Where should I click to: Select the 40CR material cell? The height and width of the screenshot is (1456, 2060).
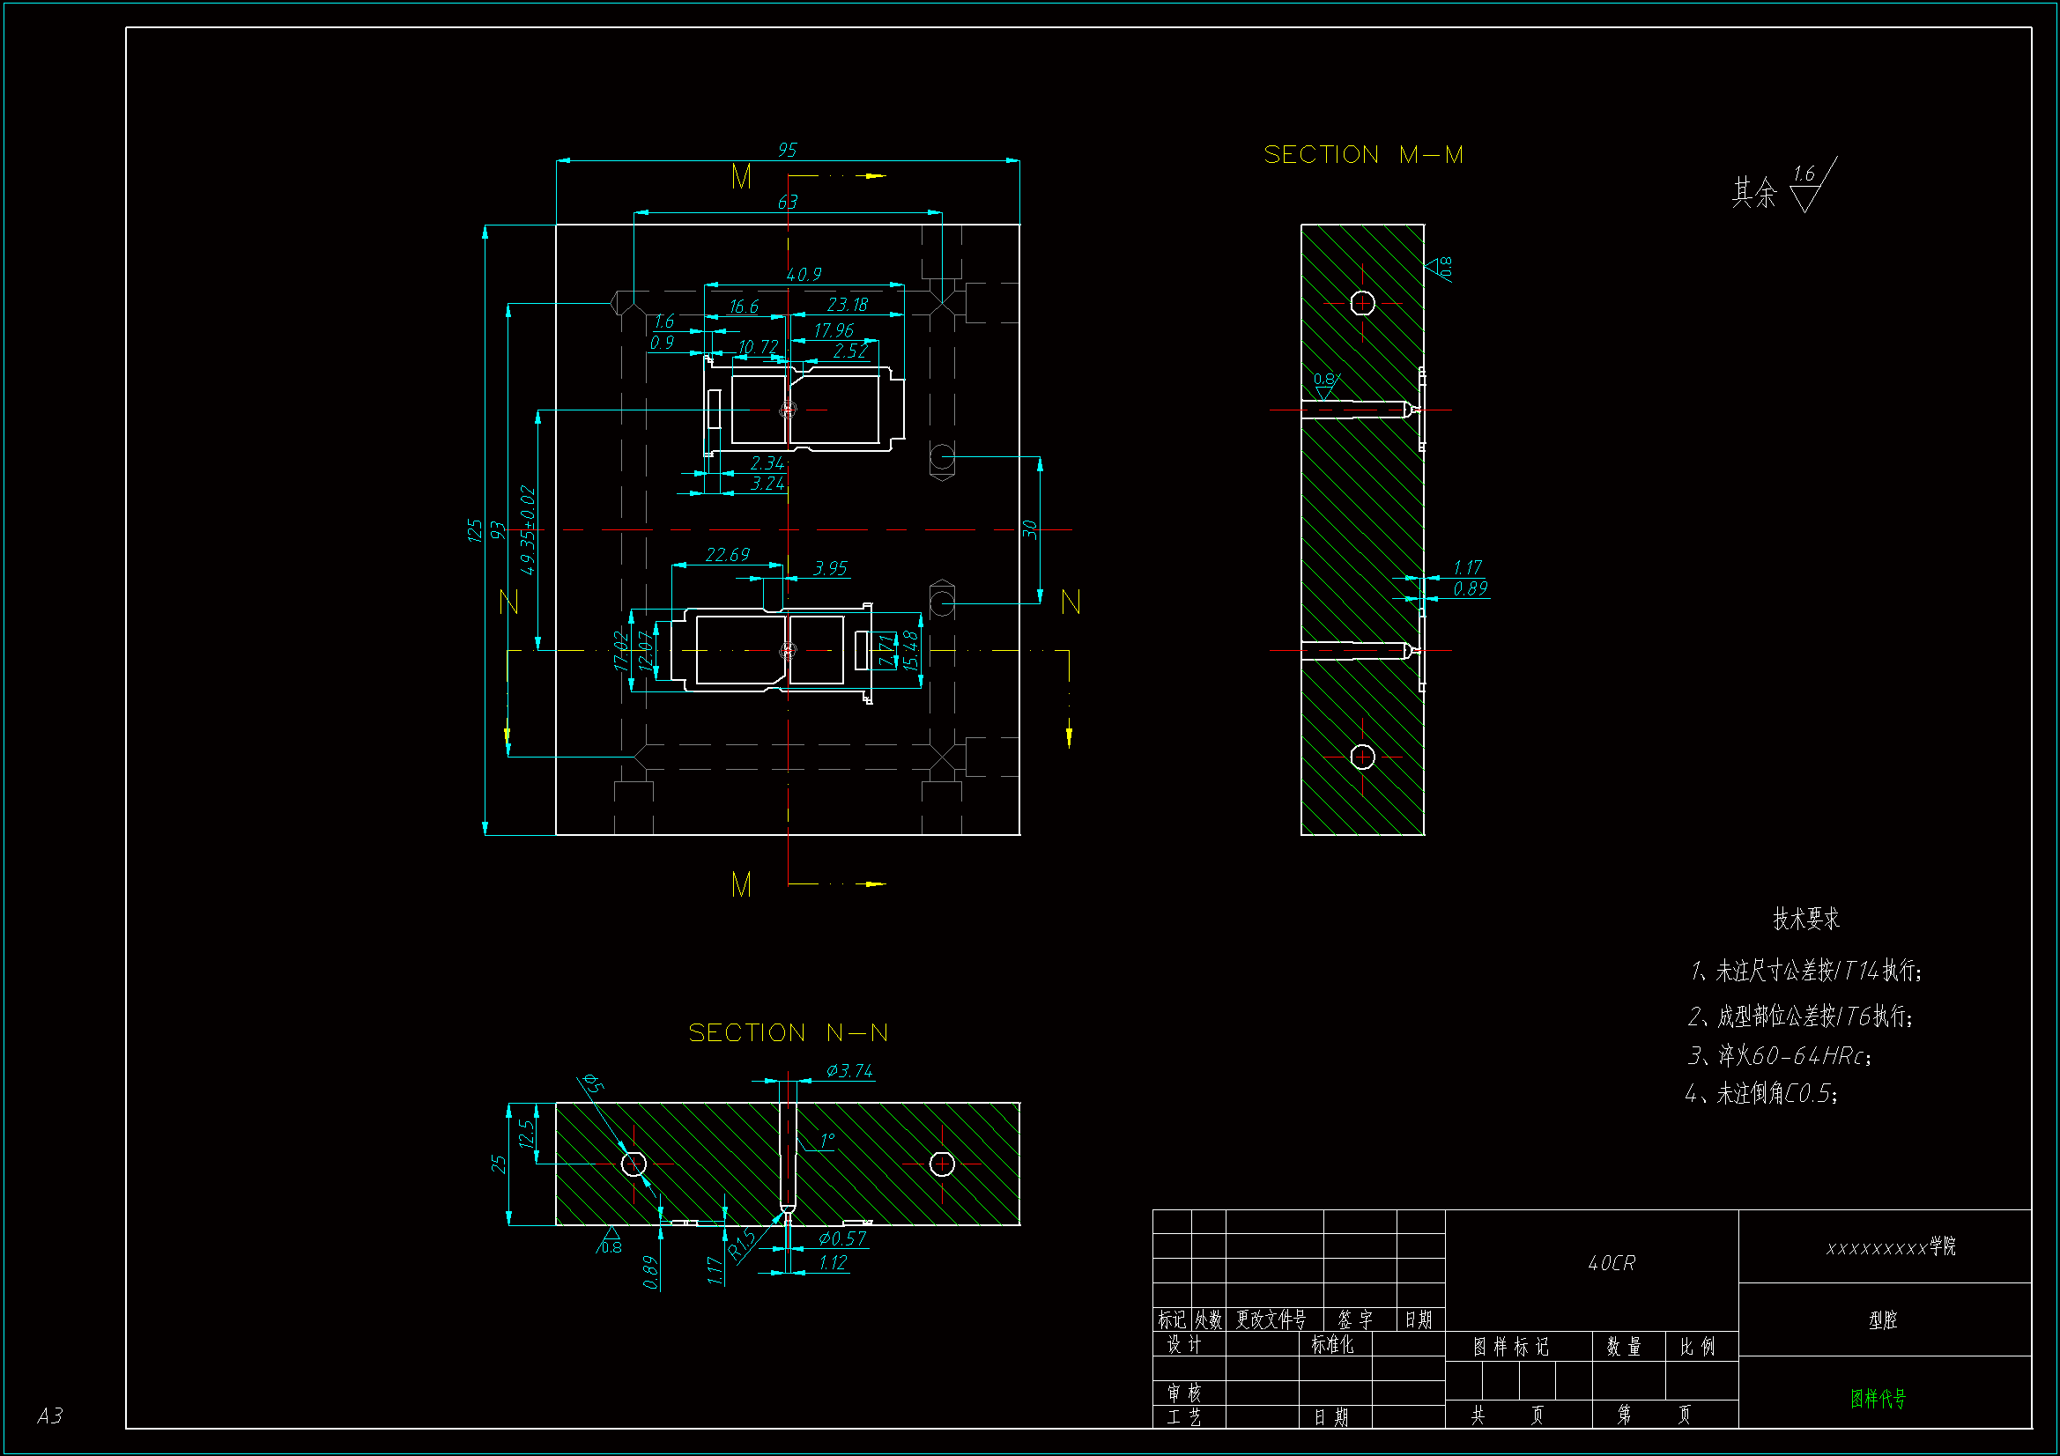pyautogui.click(x=1612, y=1264)
